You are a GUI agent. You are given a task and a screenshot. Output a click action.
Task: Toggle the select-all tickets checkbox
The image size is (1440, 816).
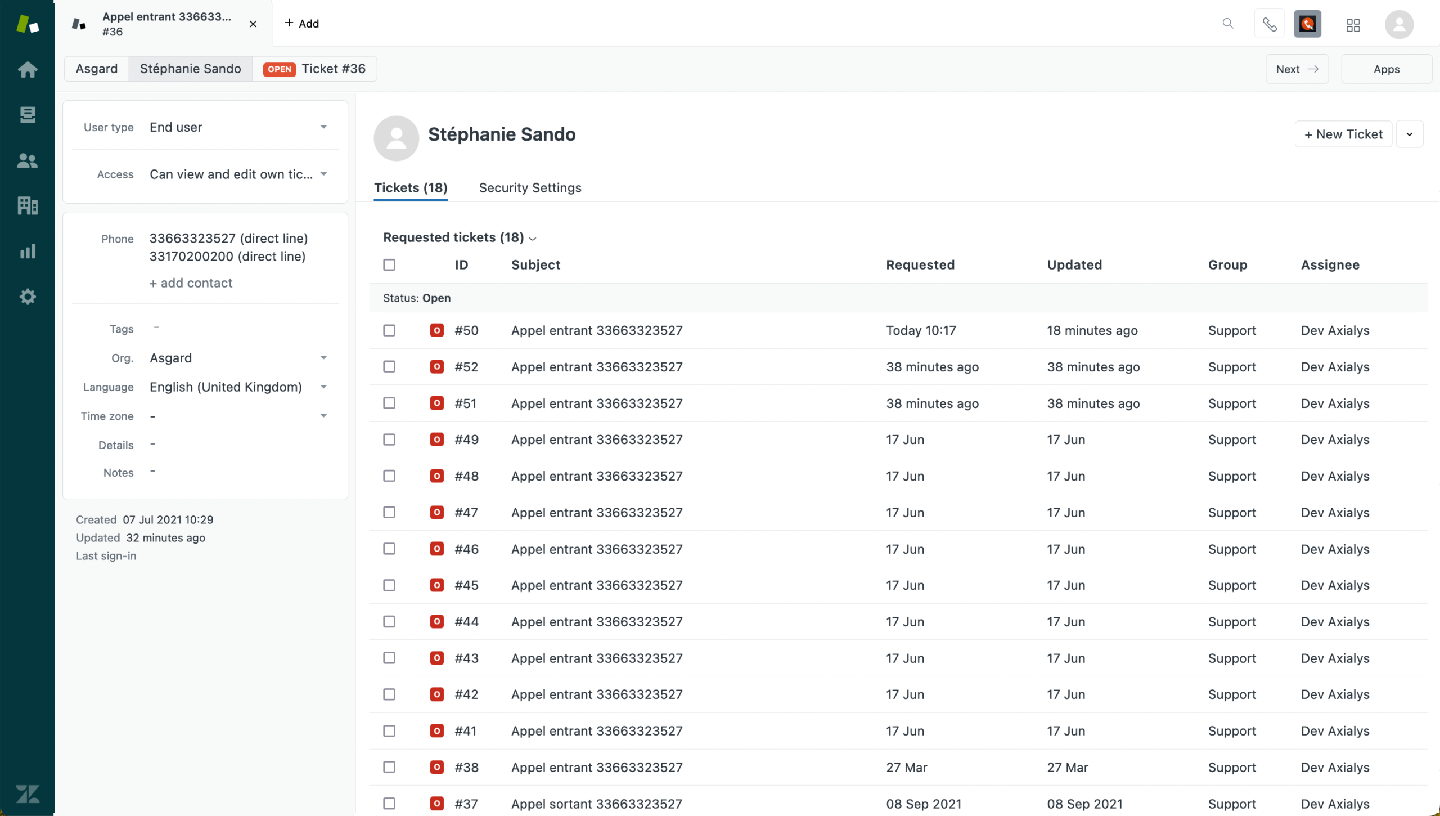(x=389, y=264)
